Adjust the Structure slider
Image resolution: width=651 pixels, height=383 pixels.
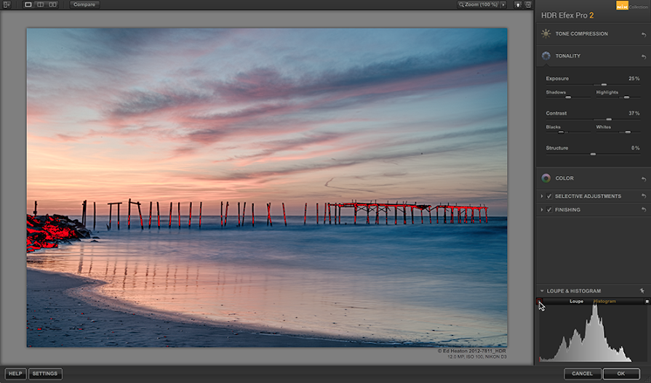(x=593, y=154)
